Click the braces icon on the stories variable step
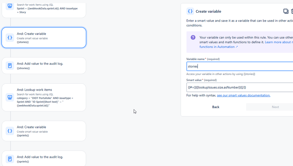 10,38
